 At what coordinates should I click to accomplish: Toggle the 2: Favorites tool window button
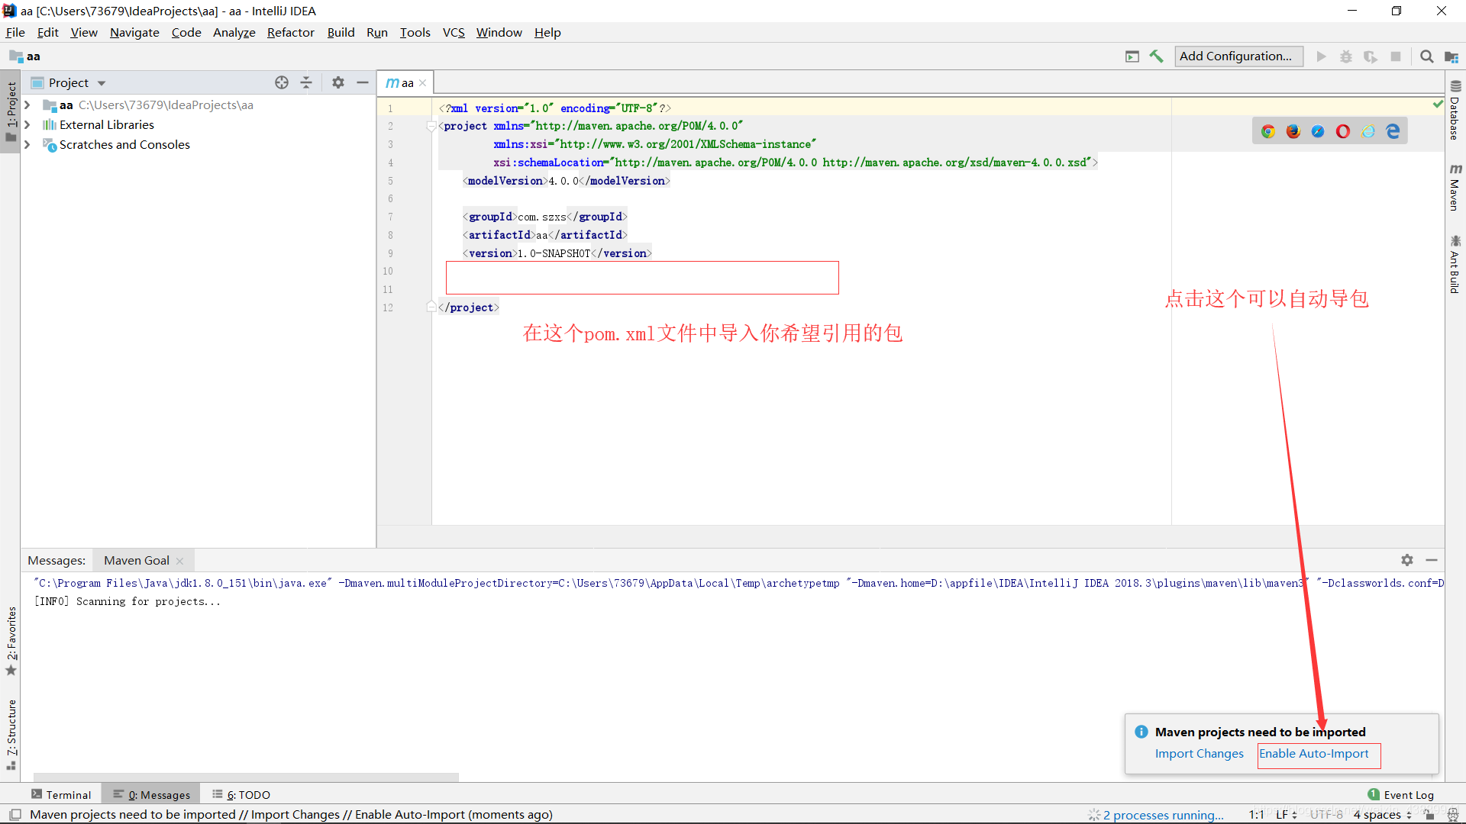(11, 639)
